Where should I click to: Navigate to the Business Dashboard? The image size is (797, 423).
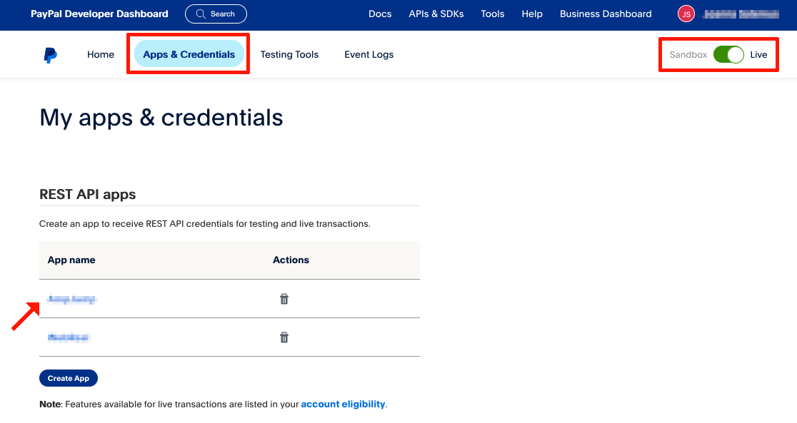click(x=606, y=14)
